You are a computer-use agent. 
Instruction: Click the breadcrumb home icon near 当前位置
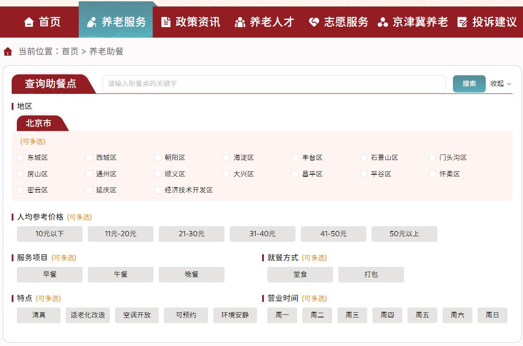(x=7, y=51)
